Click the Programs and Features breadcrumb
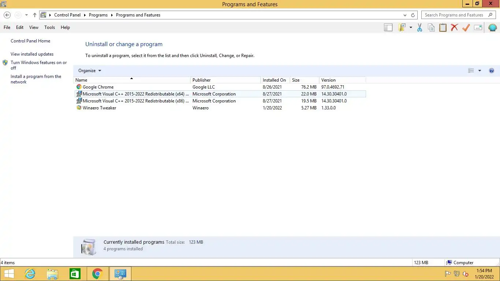500x281 pixels. 138,15
